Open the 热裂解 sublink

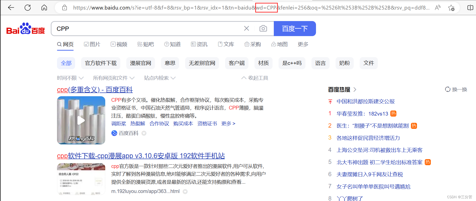pyautogui.click(x=138, y=124)
